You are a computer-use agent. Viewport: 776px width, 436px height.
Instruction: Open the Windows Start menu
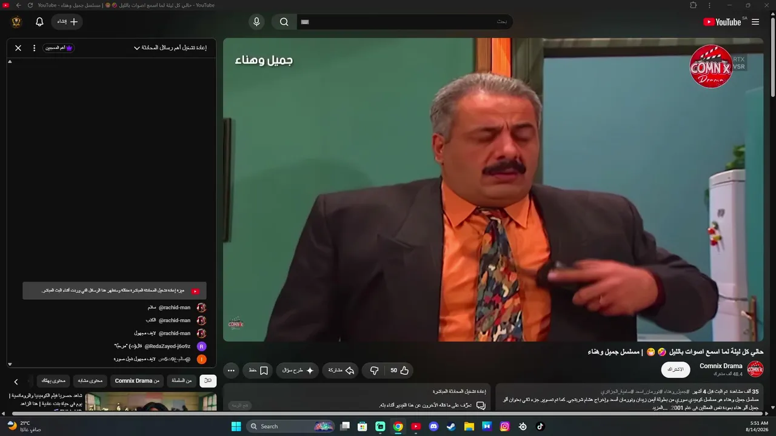tap(236, 426)
